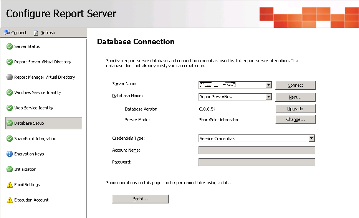Open Execution Account settings
This screenshot has height=218, width=359.
tap(31, 200)
